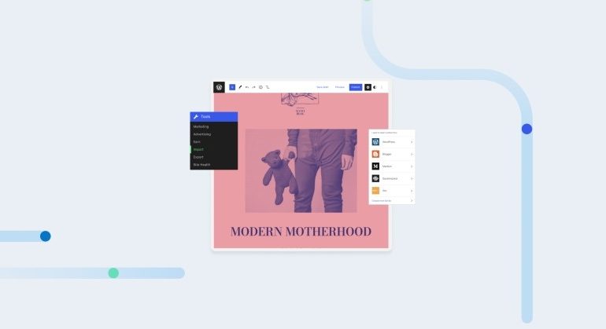Open Site Health from Tools menu

[x=201, y=164]
